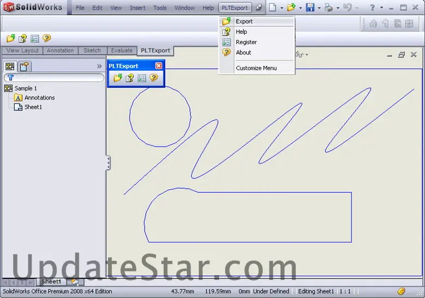Click Register icon in docked PLTExport toolbar
The height and width of the screenshot is (298, 425).
[x=35, y=39]
